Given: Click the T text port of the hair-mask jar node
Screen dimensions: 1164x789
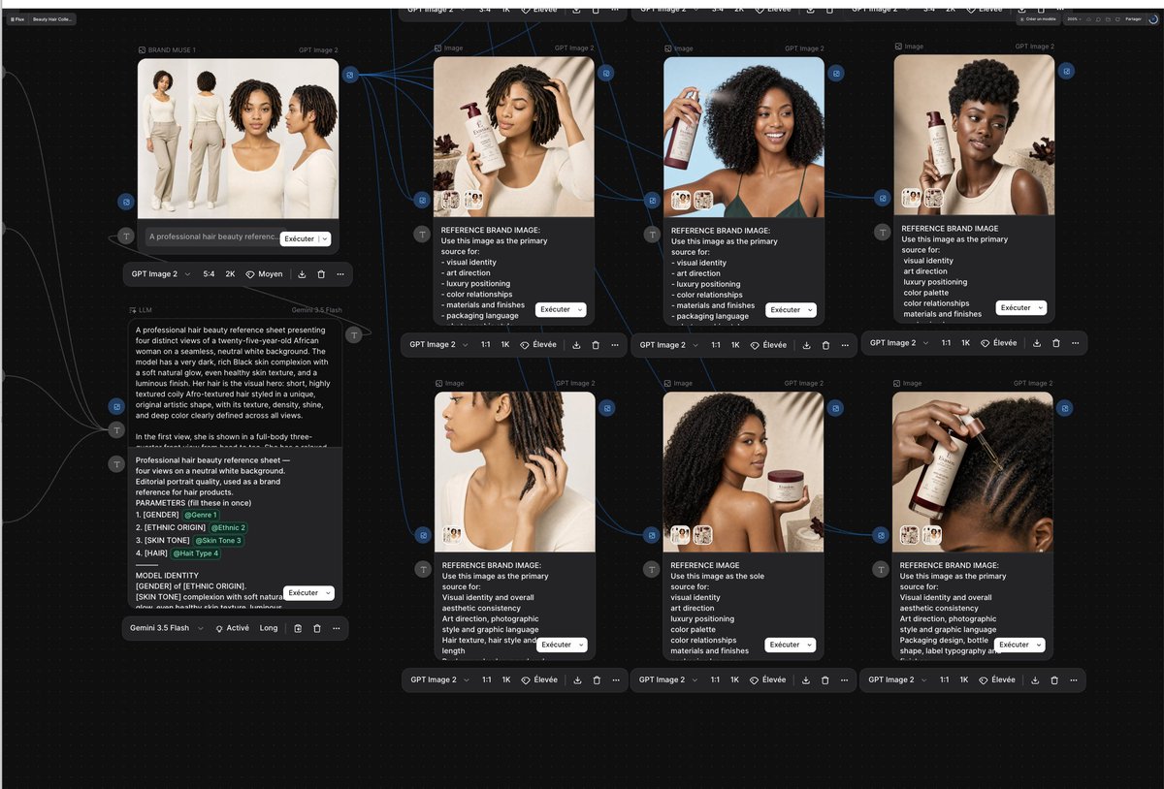Looking at the screenshot, I should click(x=652, y=569).
